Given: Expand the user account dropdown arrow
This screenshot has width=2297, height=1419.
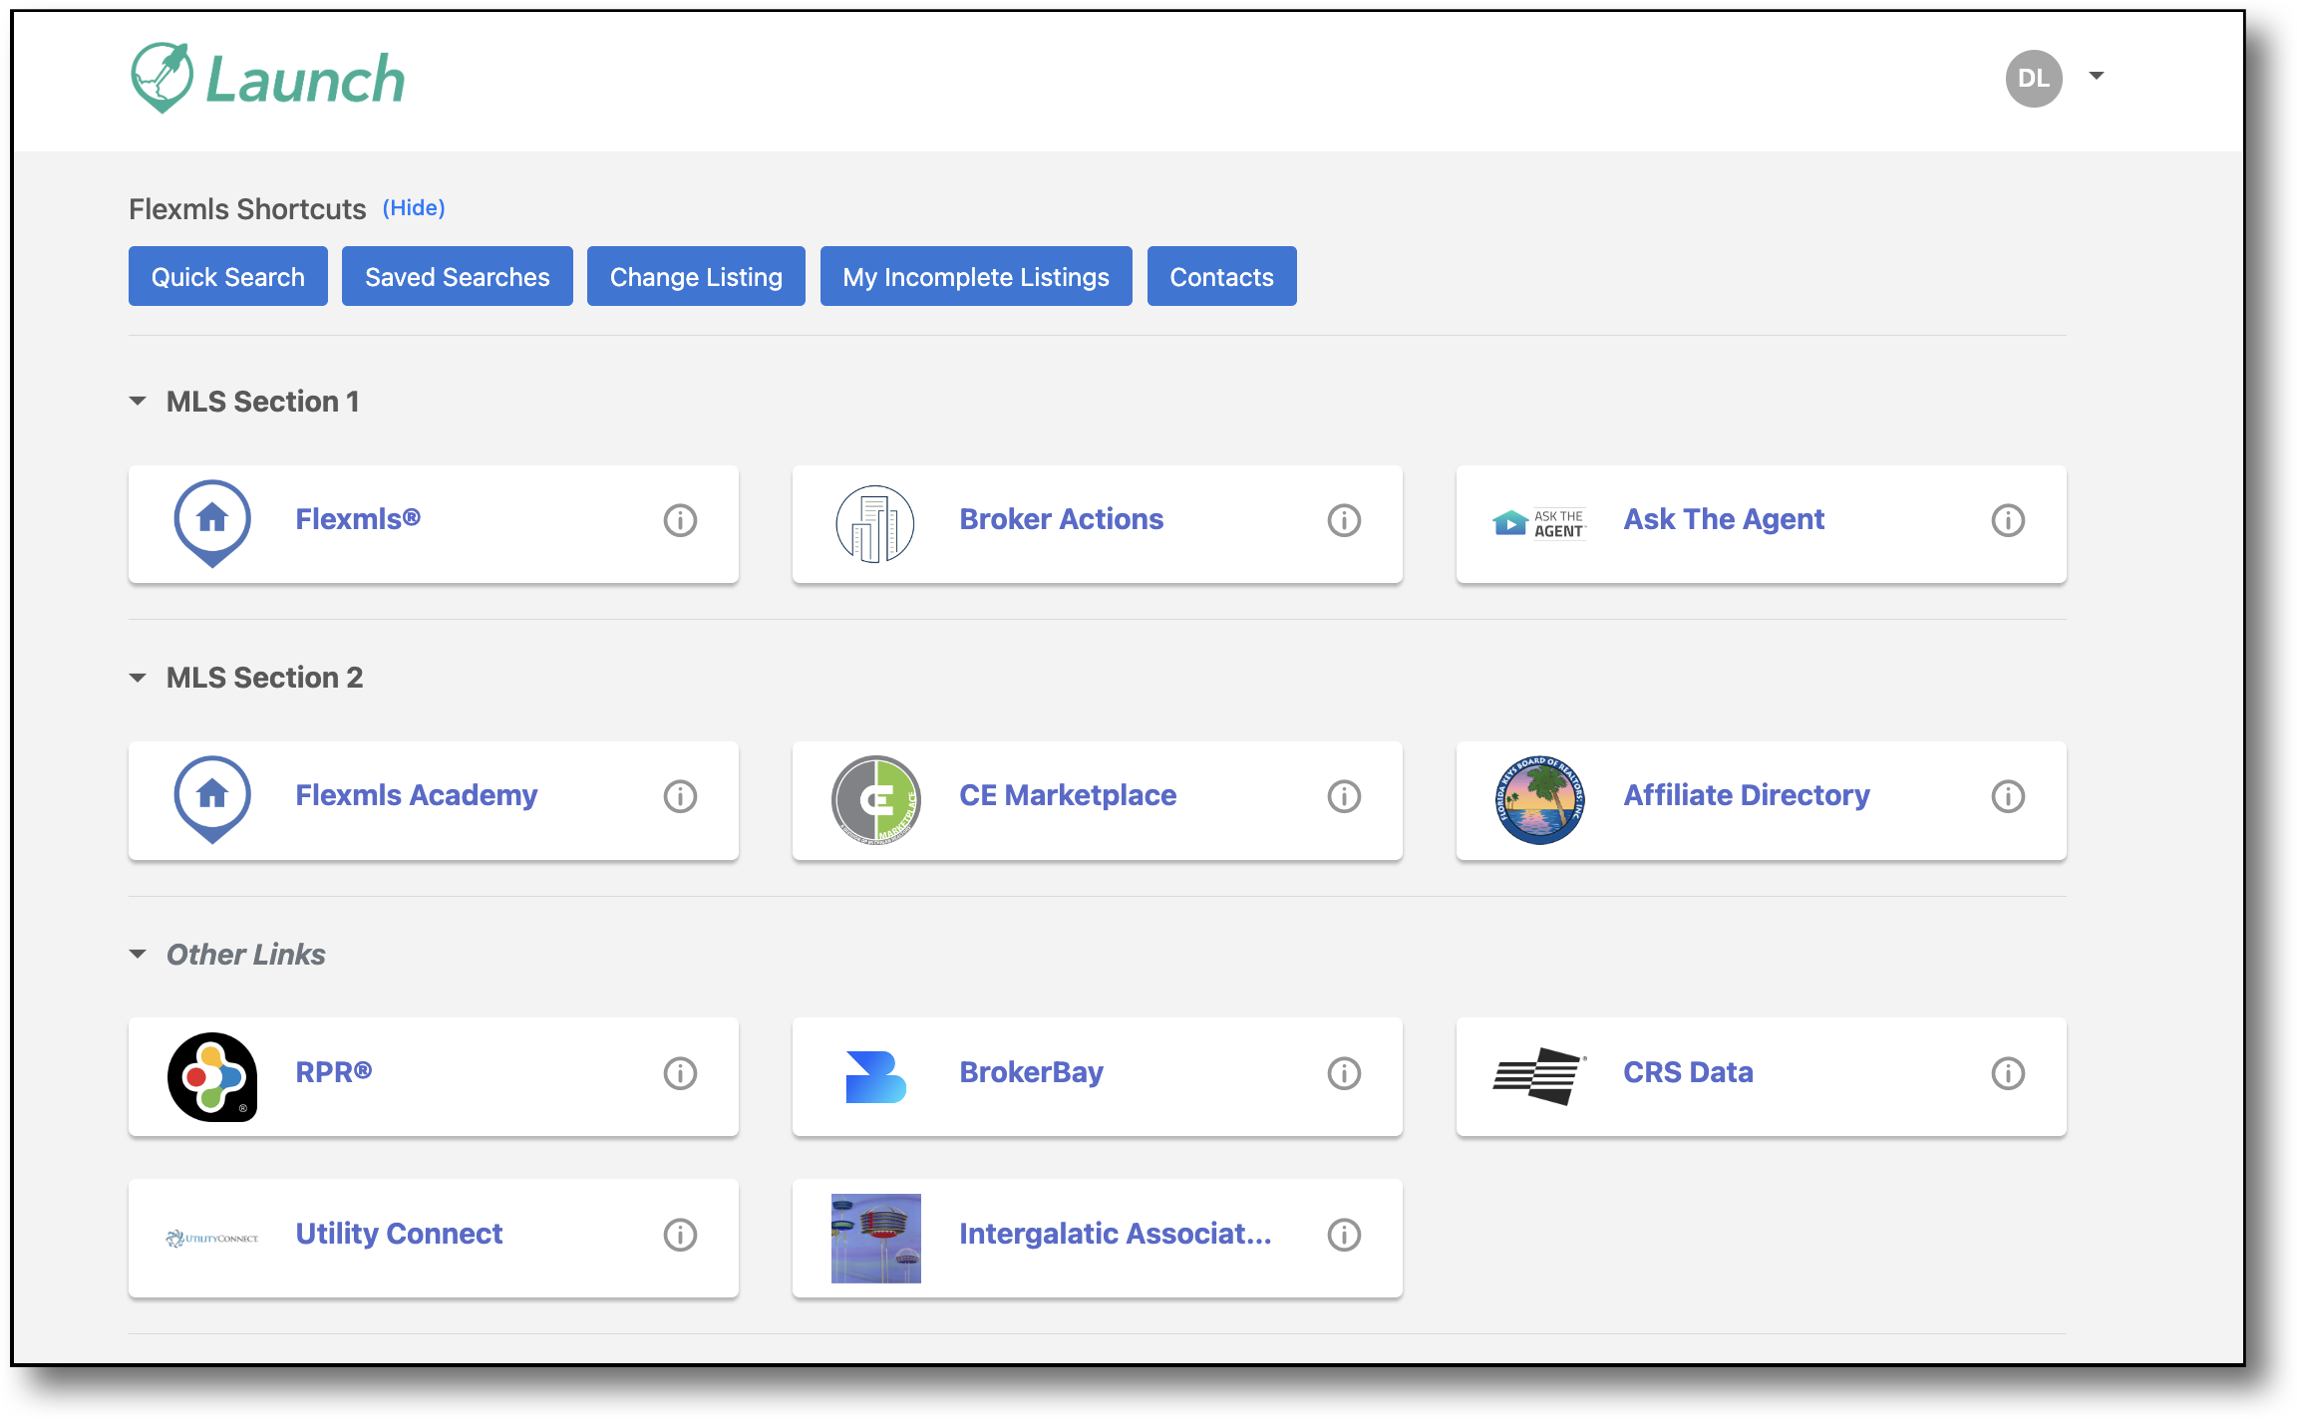Looking at the screenshot, I should 2097,76.
